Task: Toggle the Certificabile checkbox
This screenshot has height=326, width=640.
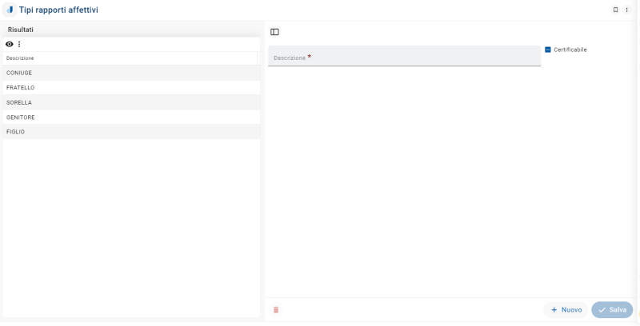Action: pyautogui.click(x=548, y=50)
